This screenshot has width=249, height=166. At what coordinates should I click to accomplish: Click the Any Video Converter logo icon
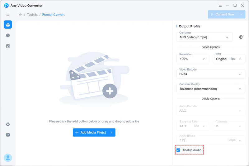point(6,5)
